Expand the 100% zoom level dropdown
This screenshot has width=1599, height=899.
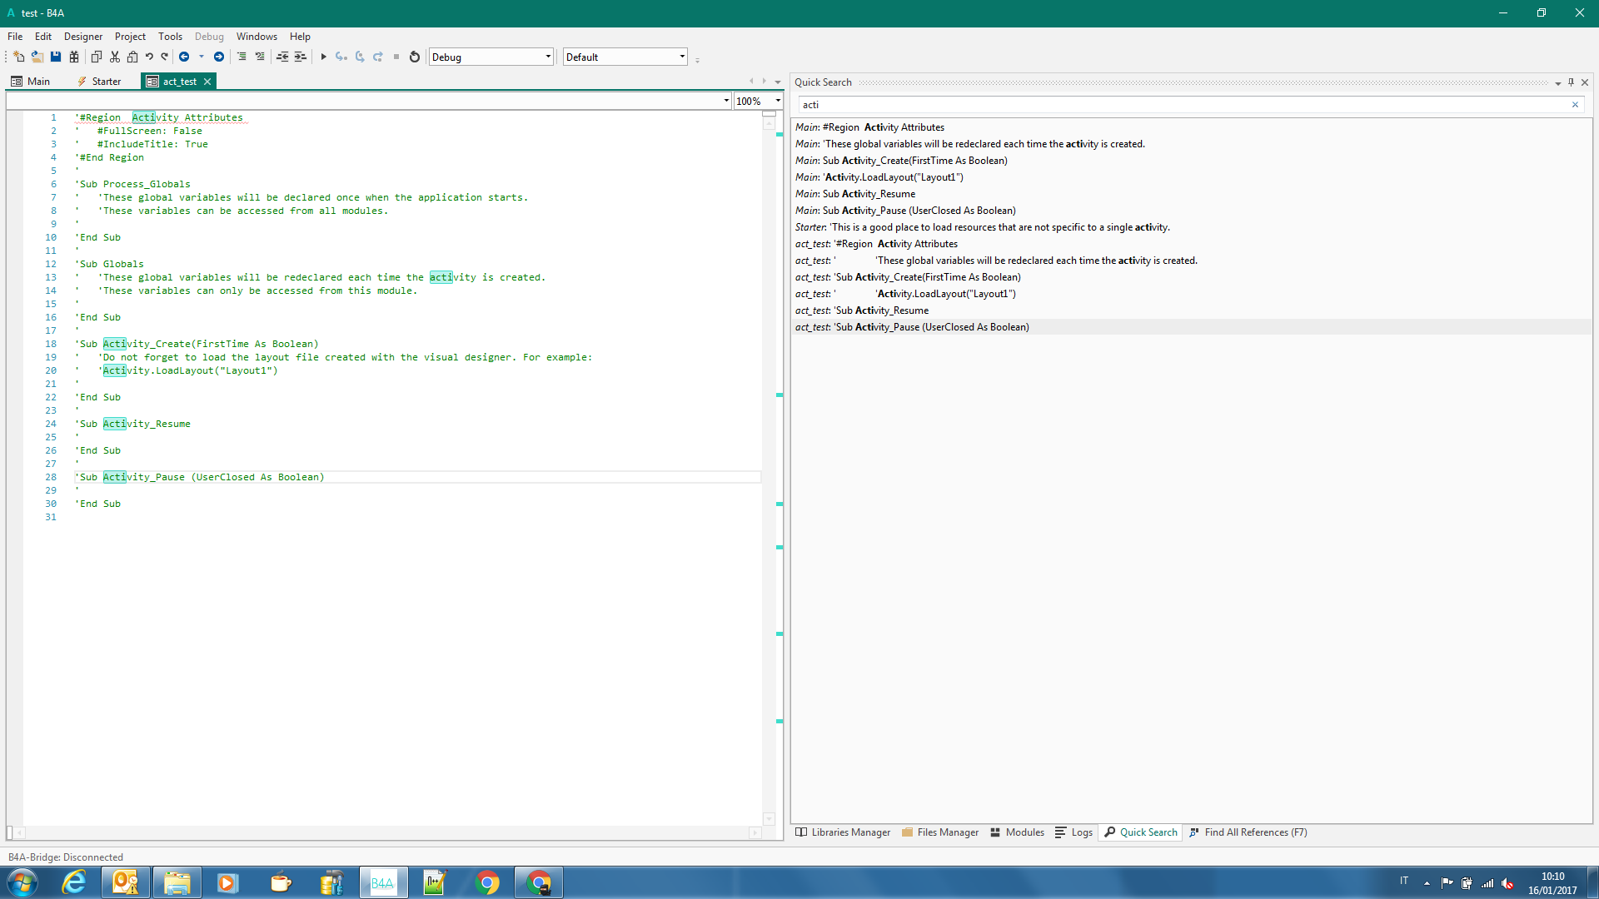(x=777, y=102)
